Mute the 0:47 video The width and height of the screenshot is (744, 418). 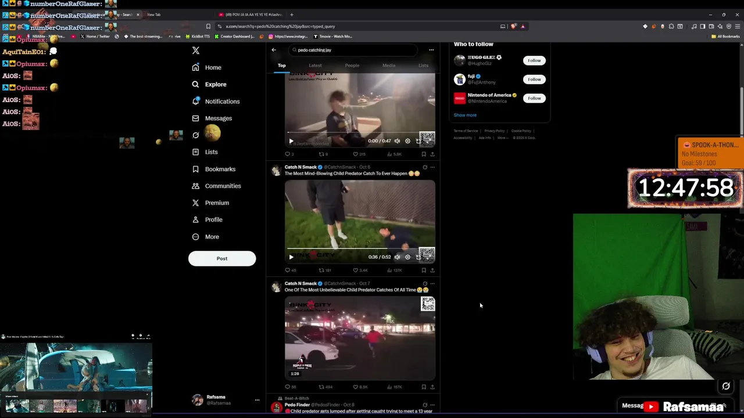pyautogui.click(x=397, y=140)
